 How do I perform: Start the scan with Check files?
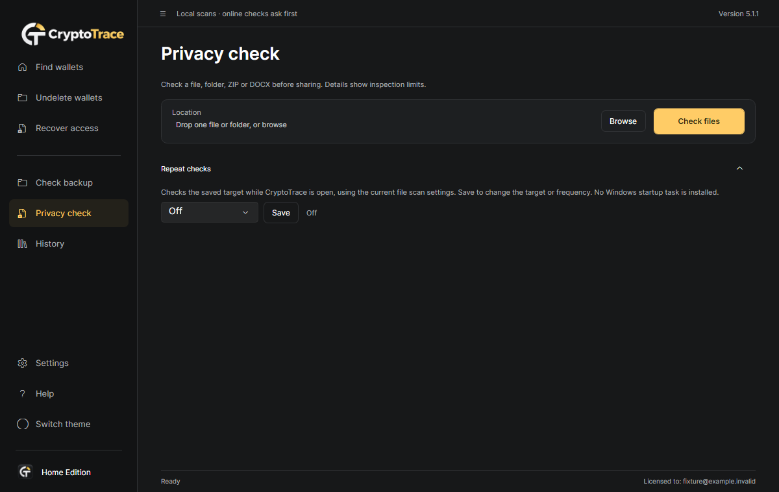(699, 121)
